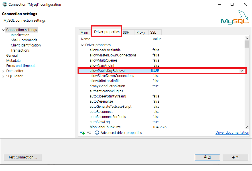Screen dimensions: 252x171
Task: Select Shell Commands in settings tree
Action: [x=24, y=40]
